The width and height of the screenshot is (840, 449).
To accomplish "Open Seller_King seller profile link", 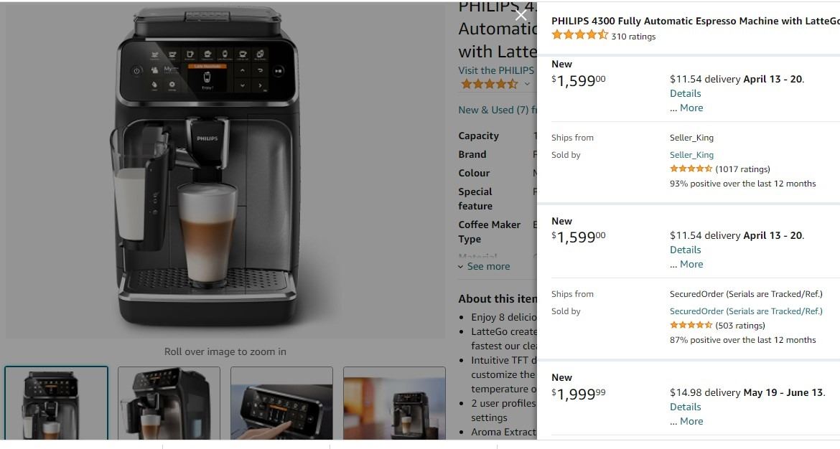I will (x=691, y=155).
